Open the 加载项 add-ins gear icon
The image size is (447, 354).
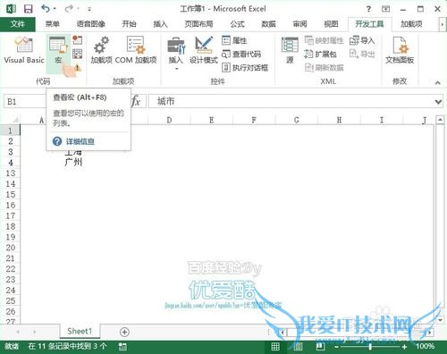pos(101,50)
